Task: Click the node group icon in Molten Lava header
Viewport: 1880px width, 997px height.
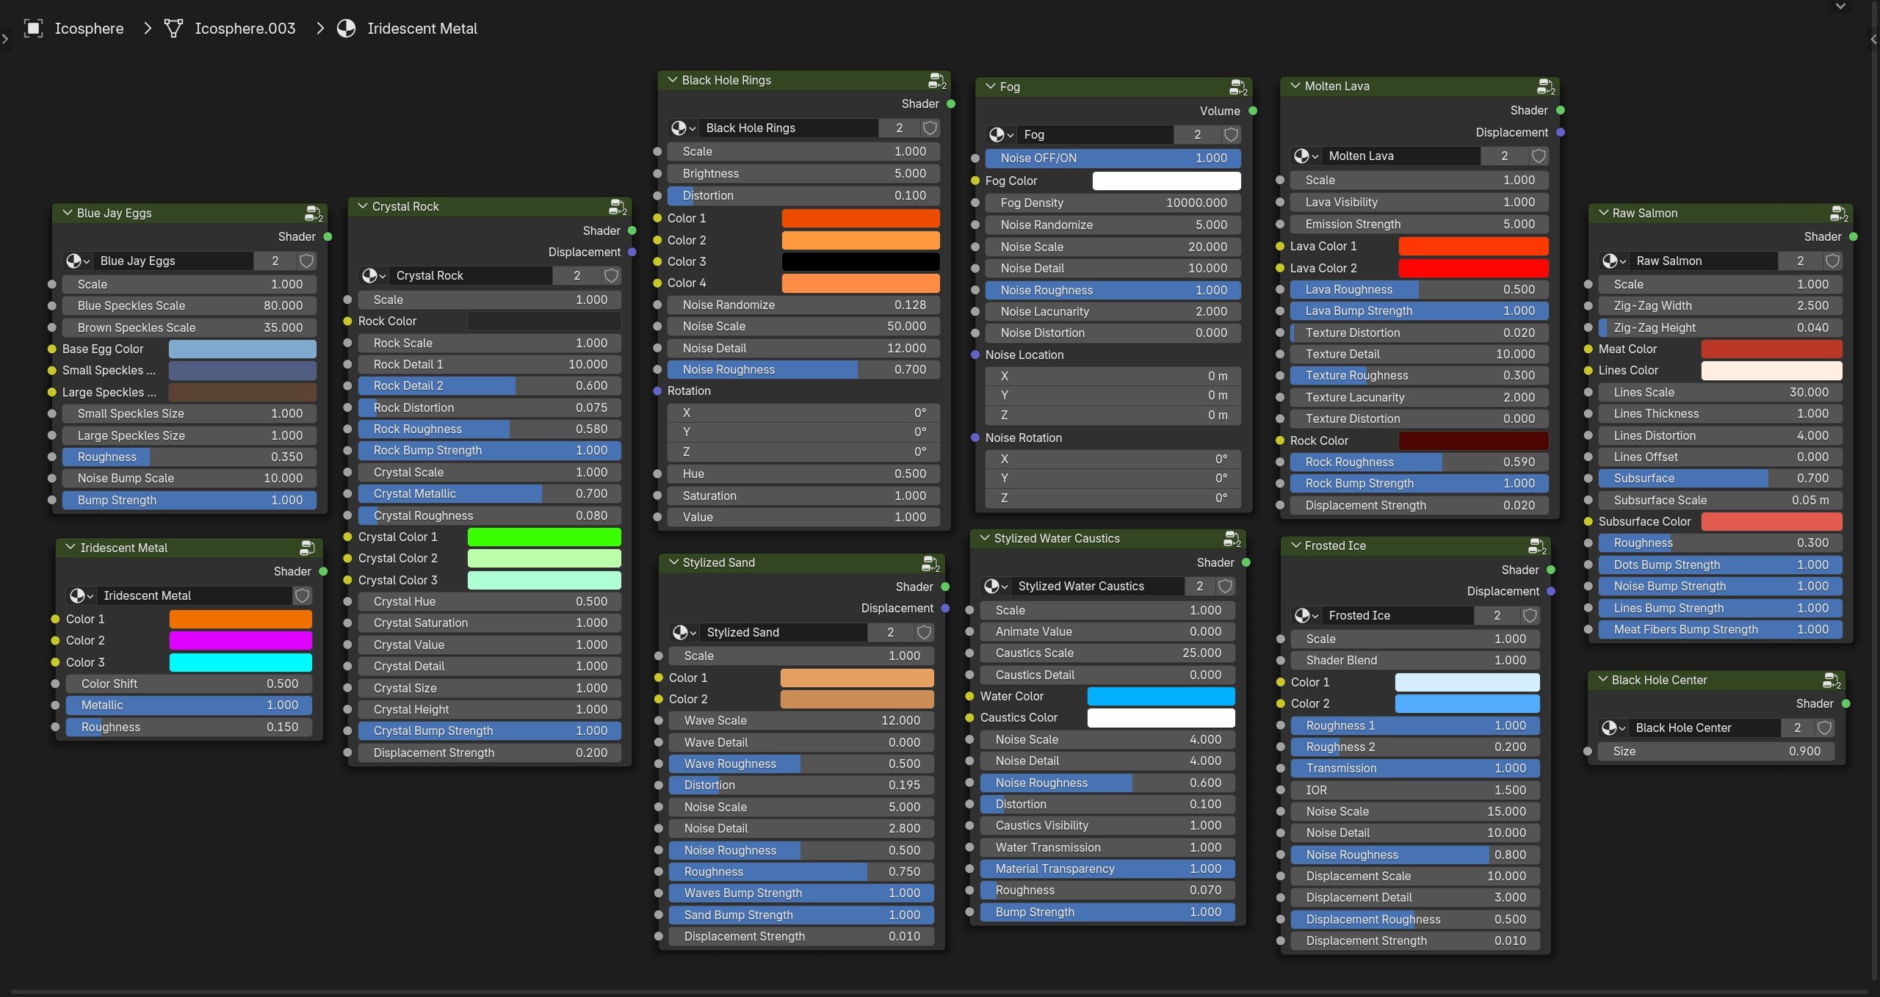Action: (1546, 87)
